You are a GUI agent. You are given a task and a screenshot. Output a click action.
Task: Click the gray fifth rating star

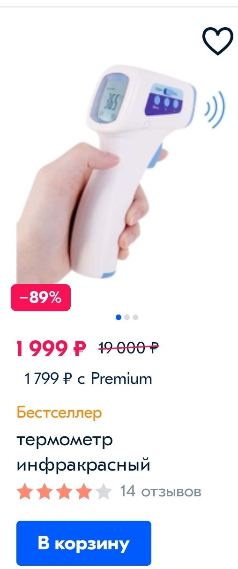(103, 492)
